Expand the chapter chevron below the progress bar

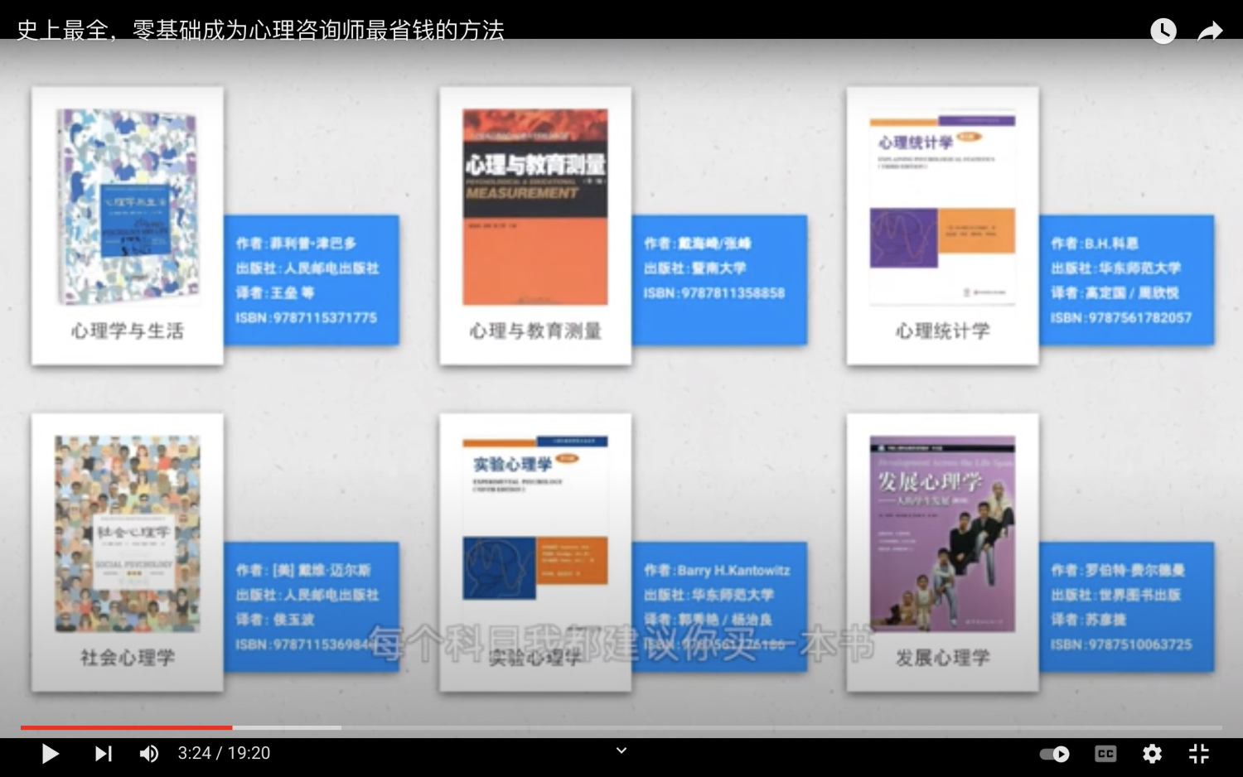[x=621, y=750]
